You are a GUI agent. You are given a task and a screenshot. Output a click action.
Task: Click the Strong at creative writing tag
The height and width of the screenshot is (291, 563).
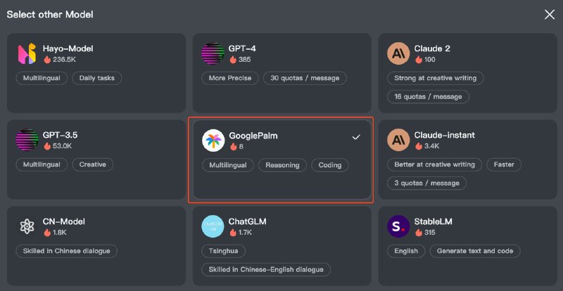tap(435, 78)
